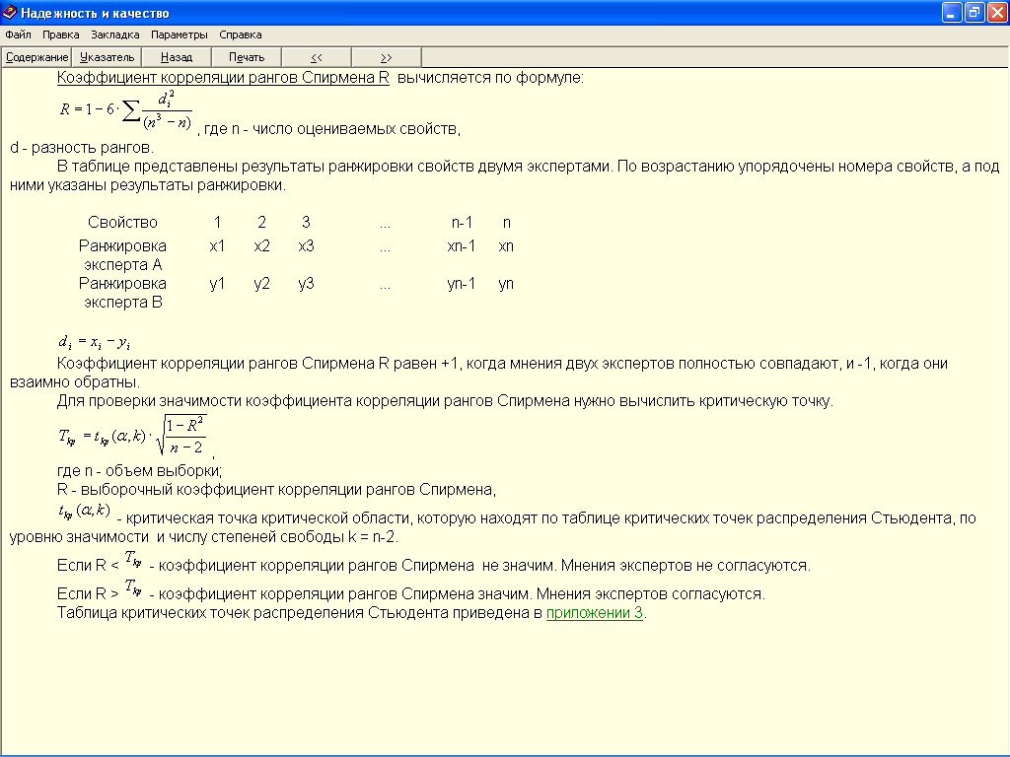This screenshot has width=1010, height=757.
Task: Minimize the Надежность и качество window
Action: (x=952, y=12)
